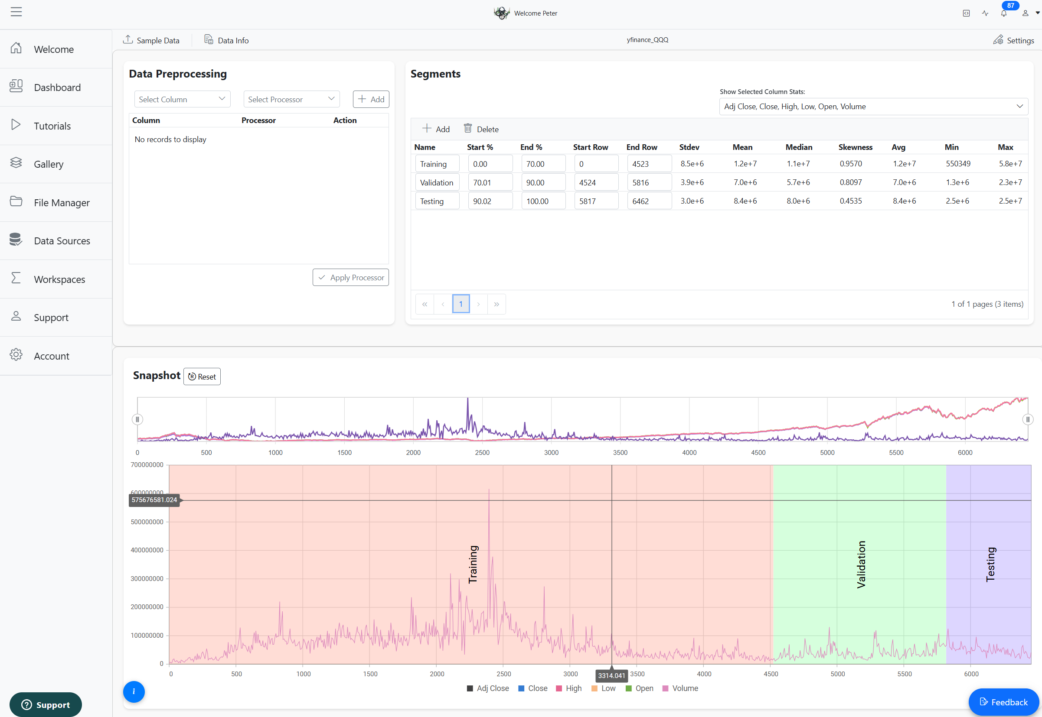This screenshot has height=717, width=1042.
Task: Click the Apply Processor button
Action: click(x=351, y=278)
